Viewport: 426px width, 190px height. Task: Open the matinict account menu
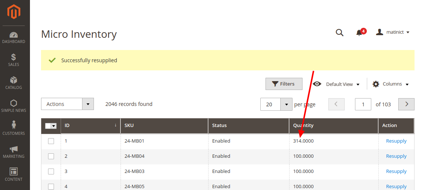(x=393, y=32)
